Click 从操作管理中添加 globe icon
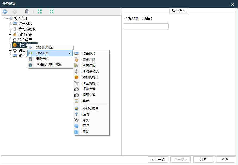This screenshot has height=165, width=238. pos(30,65)
